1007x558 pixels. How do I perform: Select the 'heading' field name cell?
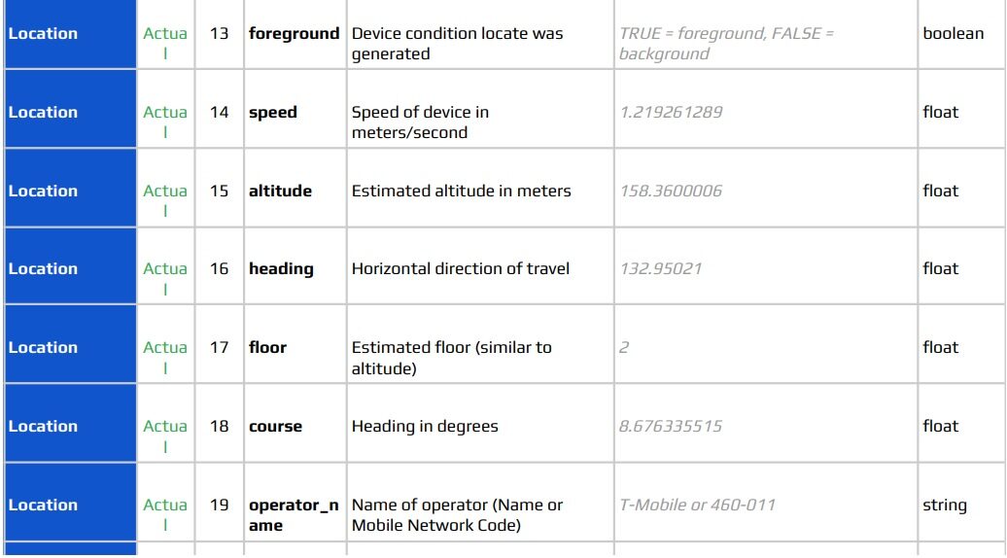[x=295, y=265]
